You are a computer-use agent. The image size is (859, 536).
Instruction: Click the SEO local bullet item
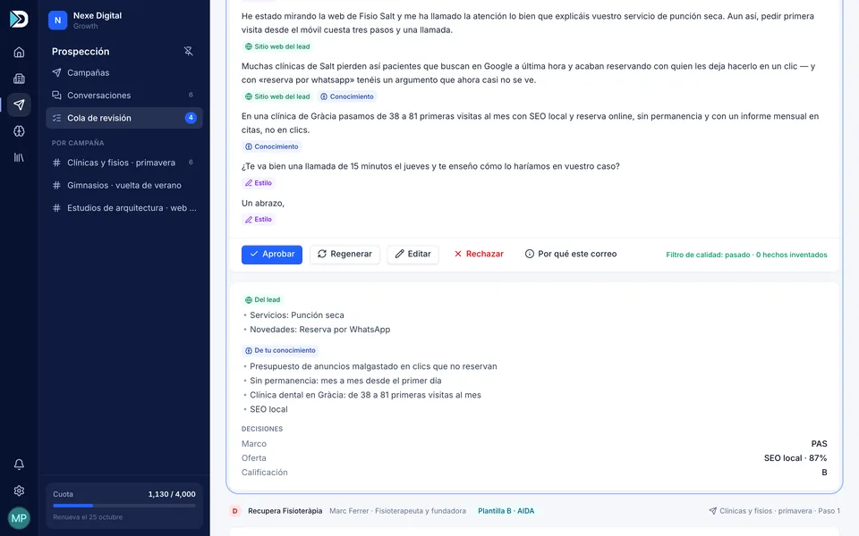pyautogui.click(x=268, y=409)
